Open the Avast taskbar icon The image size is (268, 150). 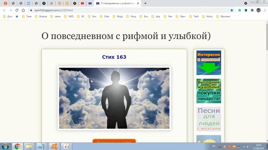point(54,146)
